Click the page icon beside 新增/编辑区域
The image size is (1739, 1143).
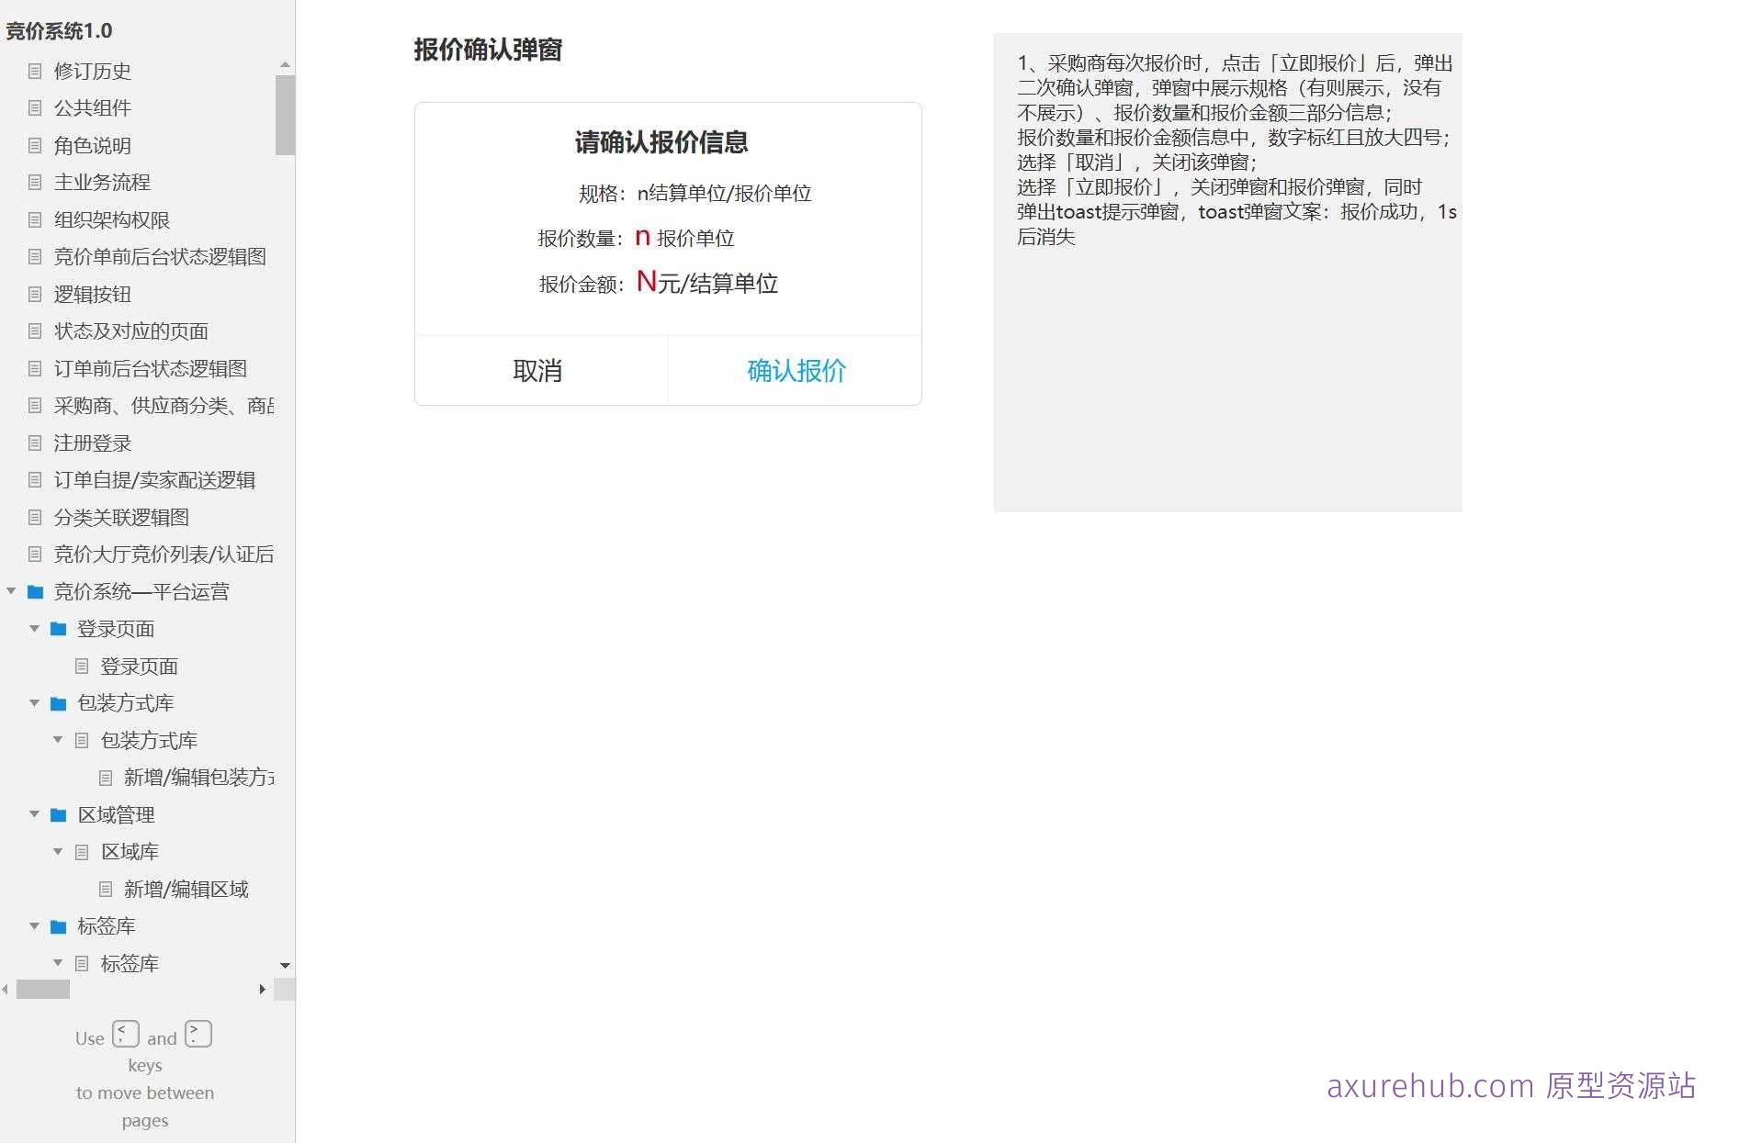point(105,889)
